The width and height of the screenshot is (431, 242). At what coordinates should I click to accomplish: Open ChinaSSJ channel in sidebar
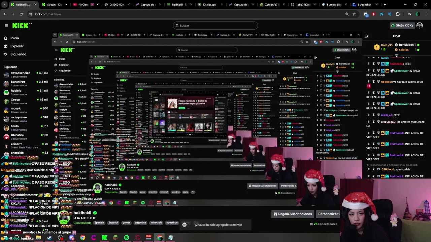26,137
